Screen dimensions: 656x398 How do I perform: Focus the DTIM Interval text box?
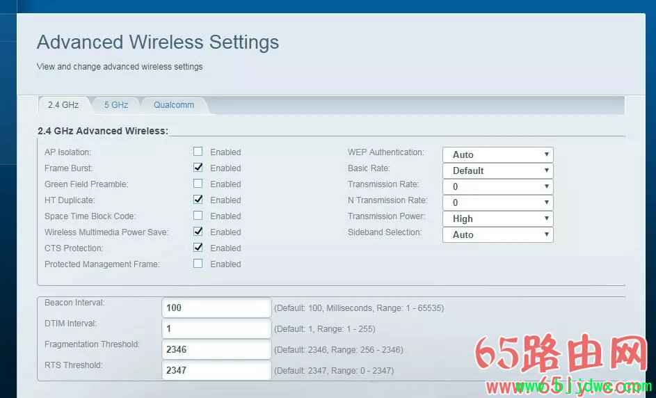(216, 328)
